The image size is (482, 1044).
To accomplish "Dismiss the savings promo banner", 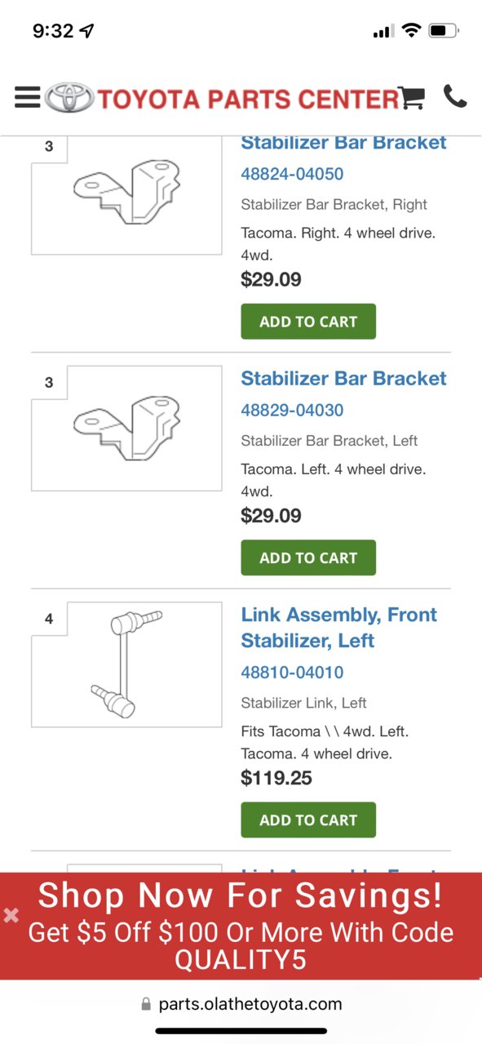I will pyautogui.click(x=11, y=915).
